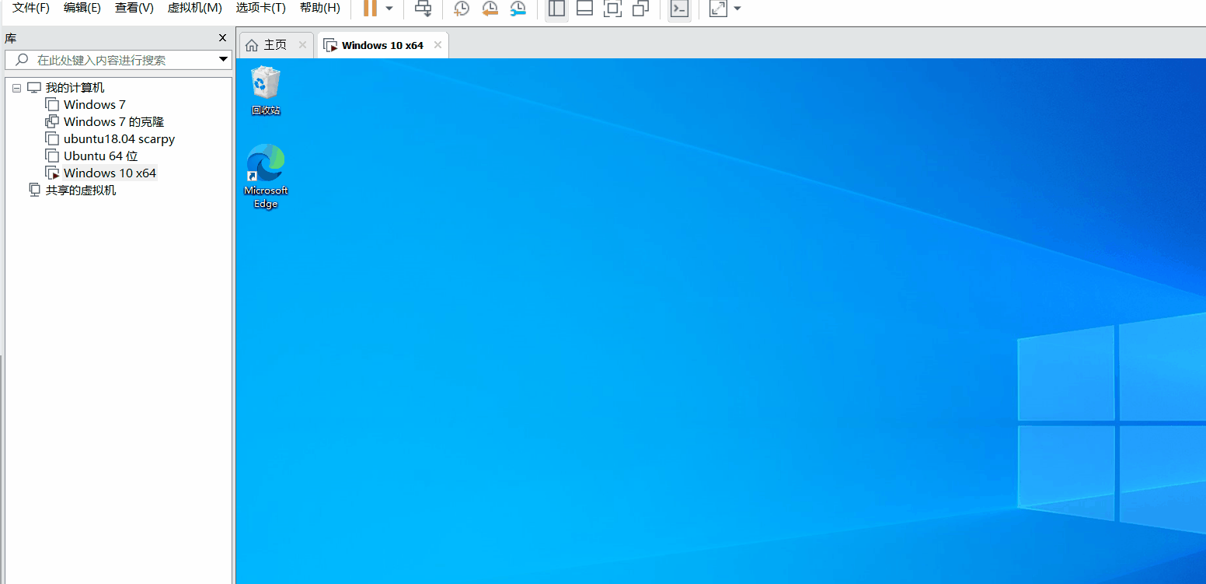Take a snapshot of this virtual machine
Image resolution: width=1206 pixels, height=584 pixels.
462,9
